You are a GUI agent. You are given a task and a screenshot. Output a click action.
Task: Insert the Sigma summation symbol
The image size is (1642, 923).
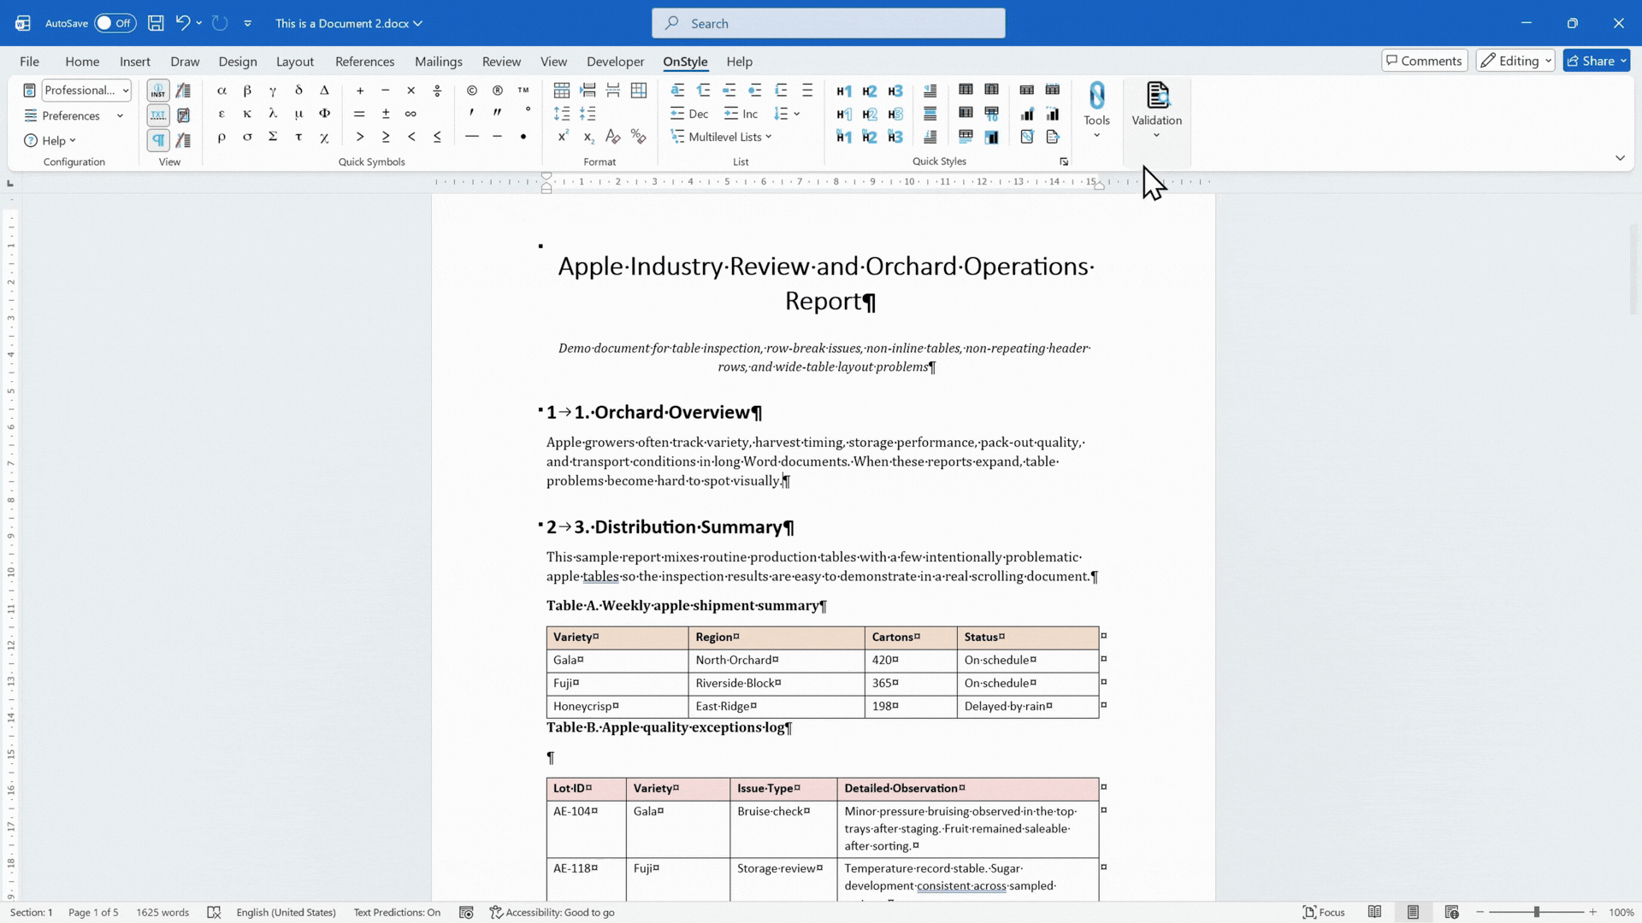tap(273, 137)
